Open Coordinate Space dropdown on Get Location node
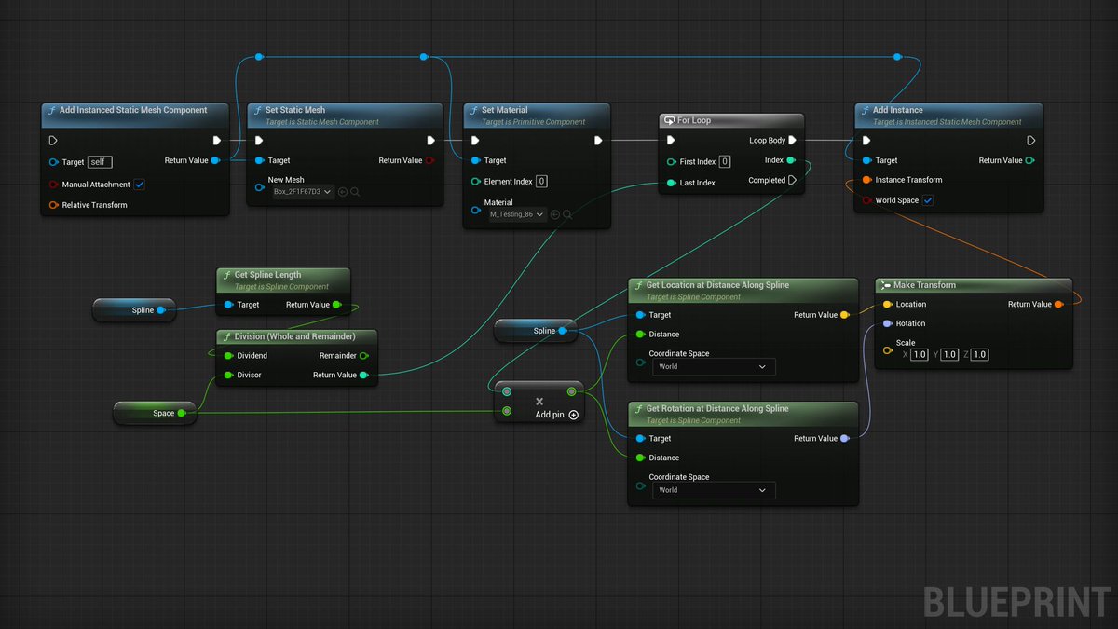Image resolution: width=1118 pixels, height=629 pixels. (x=713, y=367)
